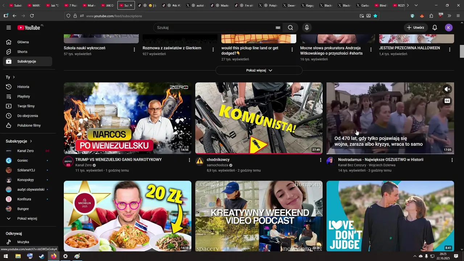
Task: Toggle captions on Nostradamus preview
Action: (448, 101)
